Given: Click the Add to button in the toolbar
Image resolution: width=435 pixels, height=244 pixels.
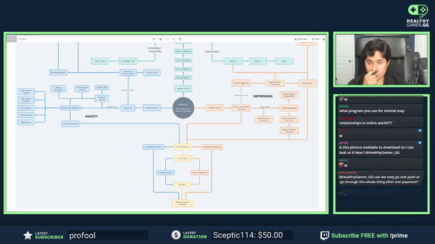Looking at the screenshot, I should tap(22, 39).
